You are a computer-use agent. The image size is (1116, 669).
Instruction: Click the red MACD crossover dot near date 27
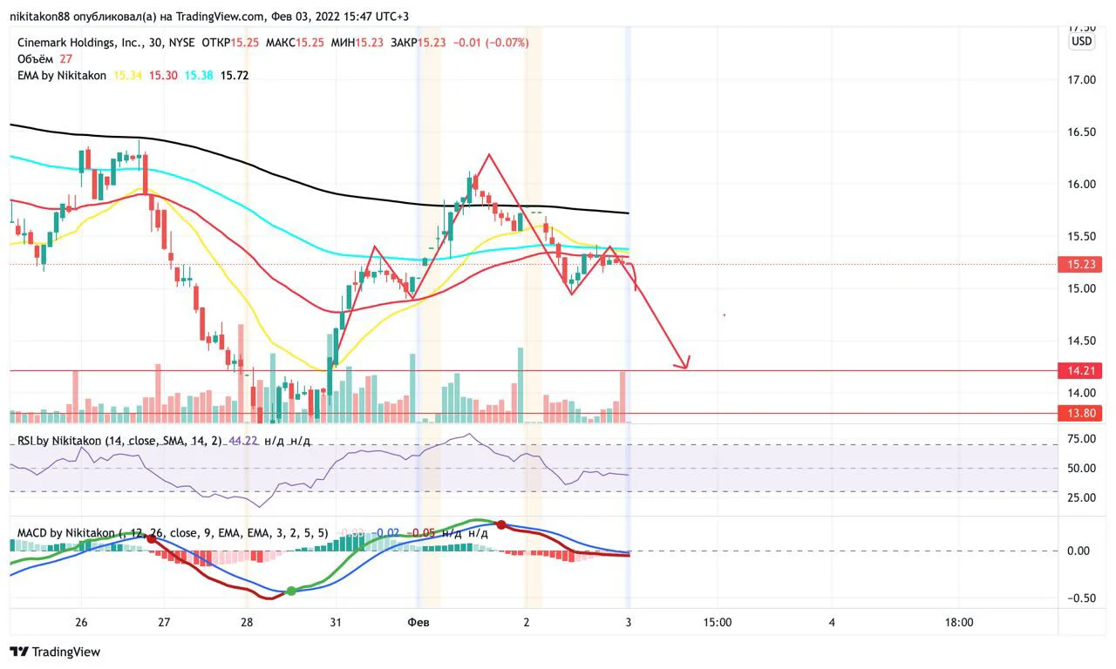coord(152,539)
